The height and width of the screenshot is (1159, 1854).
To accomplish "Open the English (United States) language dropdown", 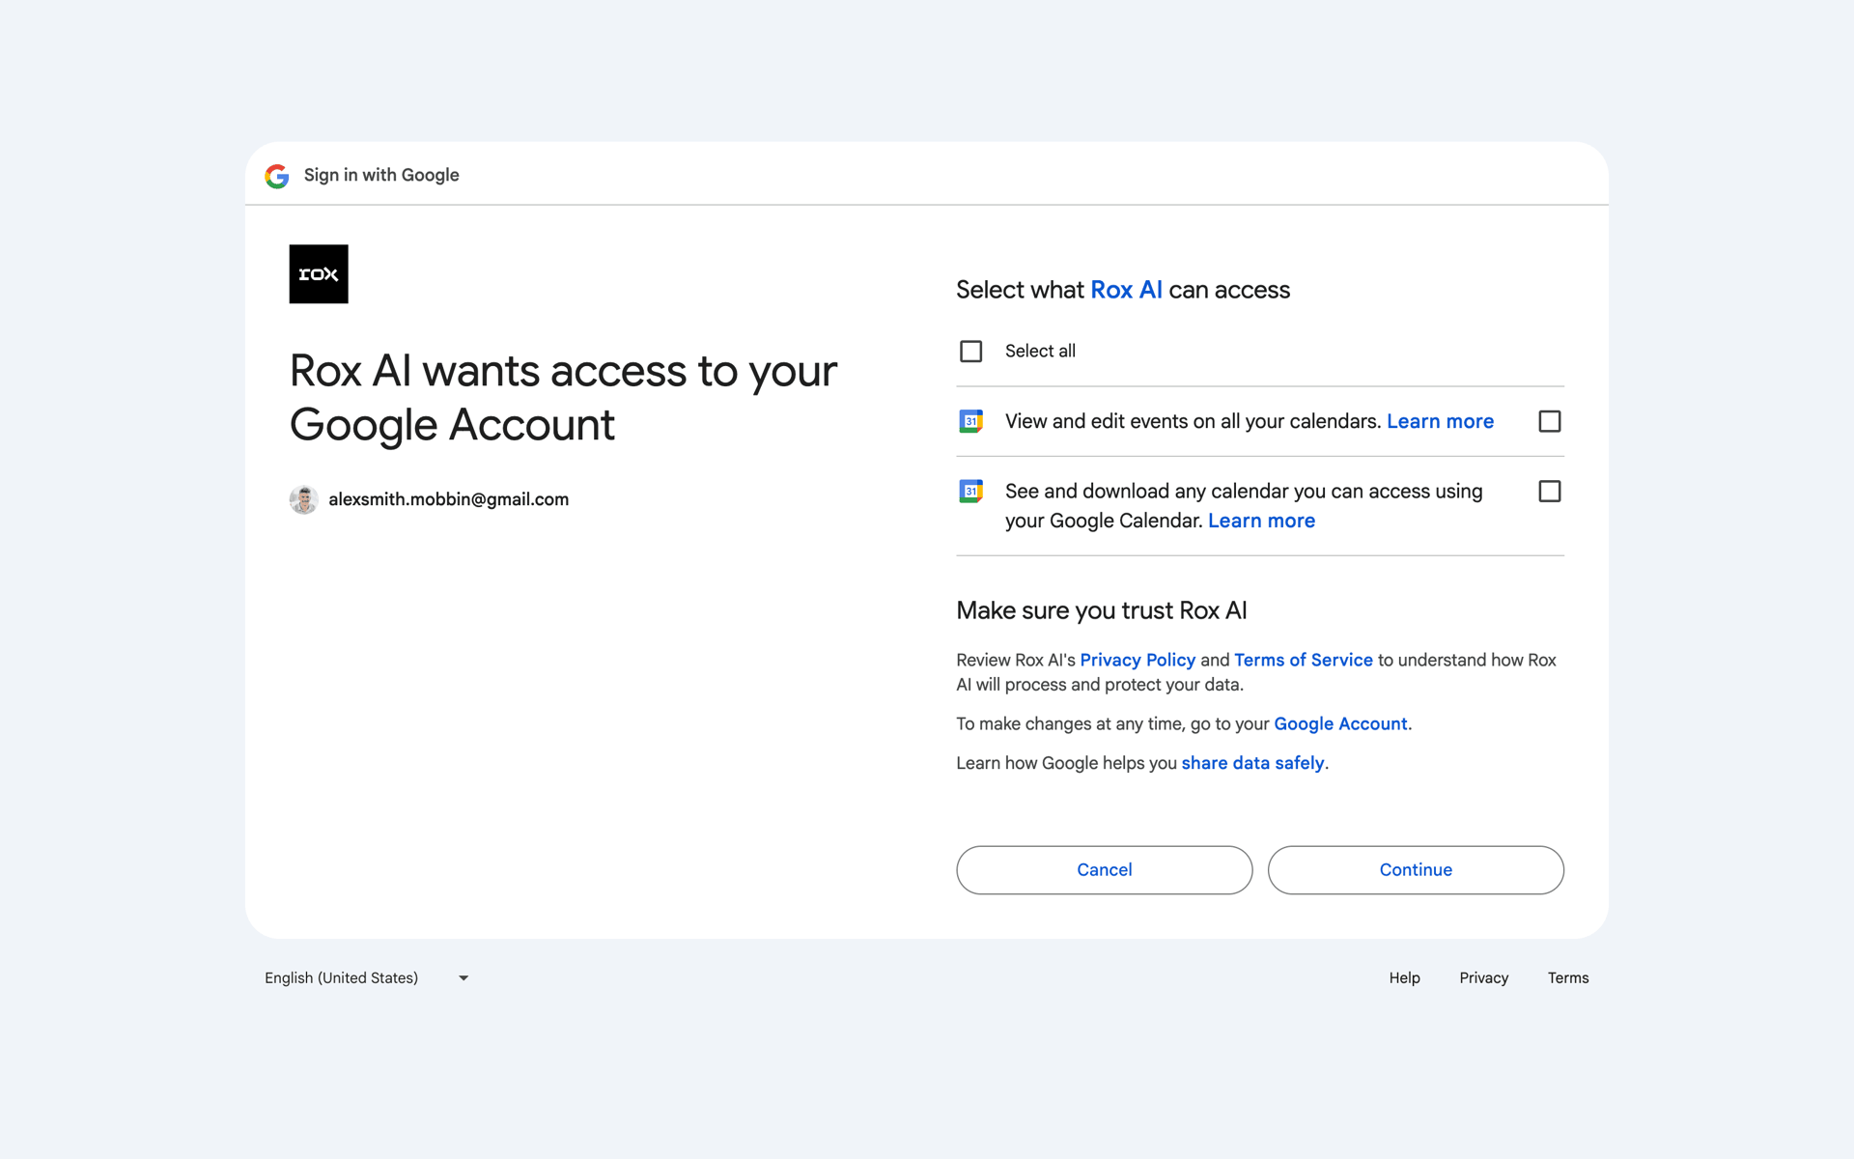I will 367,978.
